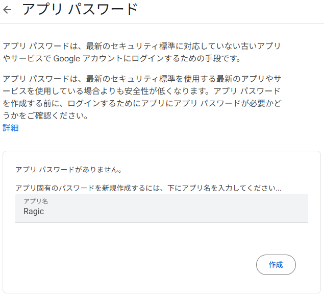Select the word Google in first paragraph

67,59
